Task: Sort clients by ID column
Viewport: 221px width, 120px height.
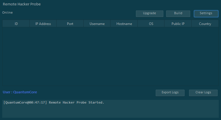Action: point(16,24)
